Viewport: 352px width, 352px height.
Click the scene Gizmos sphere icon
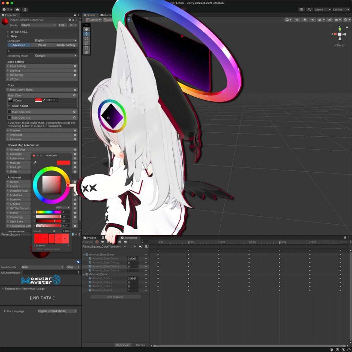click(345, 20)
